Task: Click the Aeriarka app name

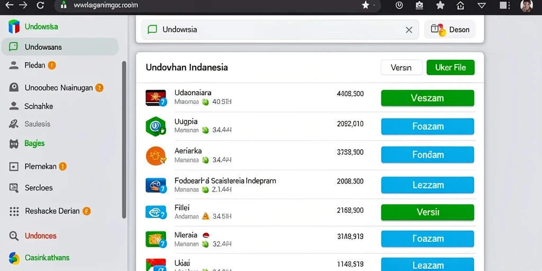Action: (188, 151)
